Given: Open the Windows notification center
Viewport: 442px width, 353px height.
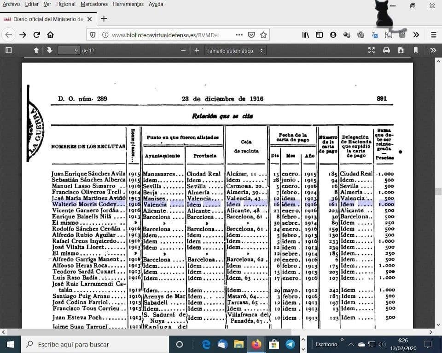Looking at the screenshot, I should click(428, 344).
